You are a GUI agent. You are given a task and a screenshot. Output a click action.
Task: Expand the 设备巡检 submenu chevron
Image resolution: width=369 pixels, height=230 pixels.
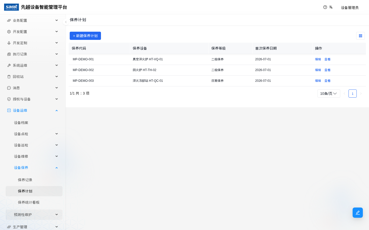tap(57, 145)
